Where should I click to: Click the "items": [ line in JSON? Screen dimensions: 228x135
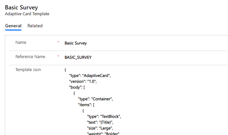click(86, 105)
